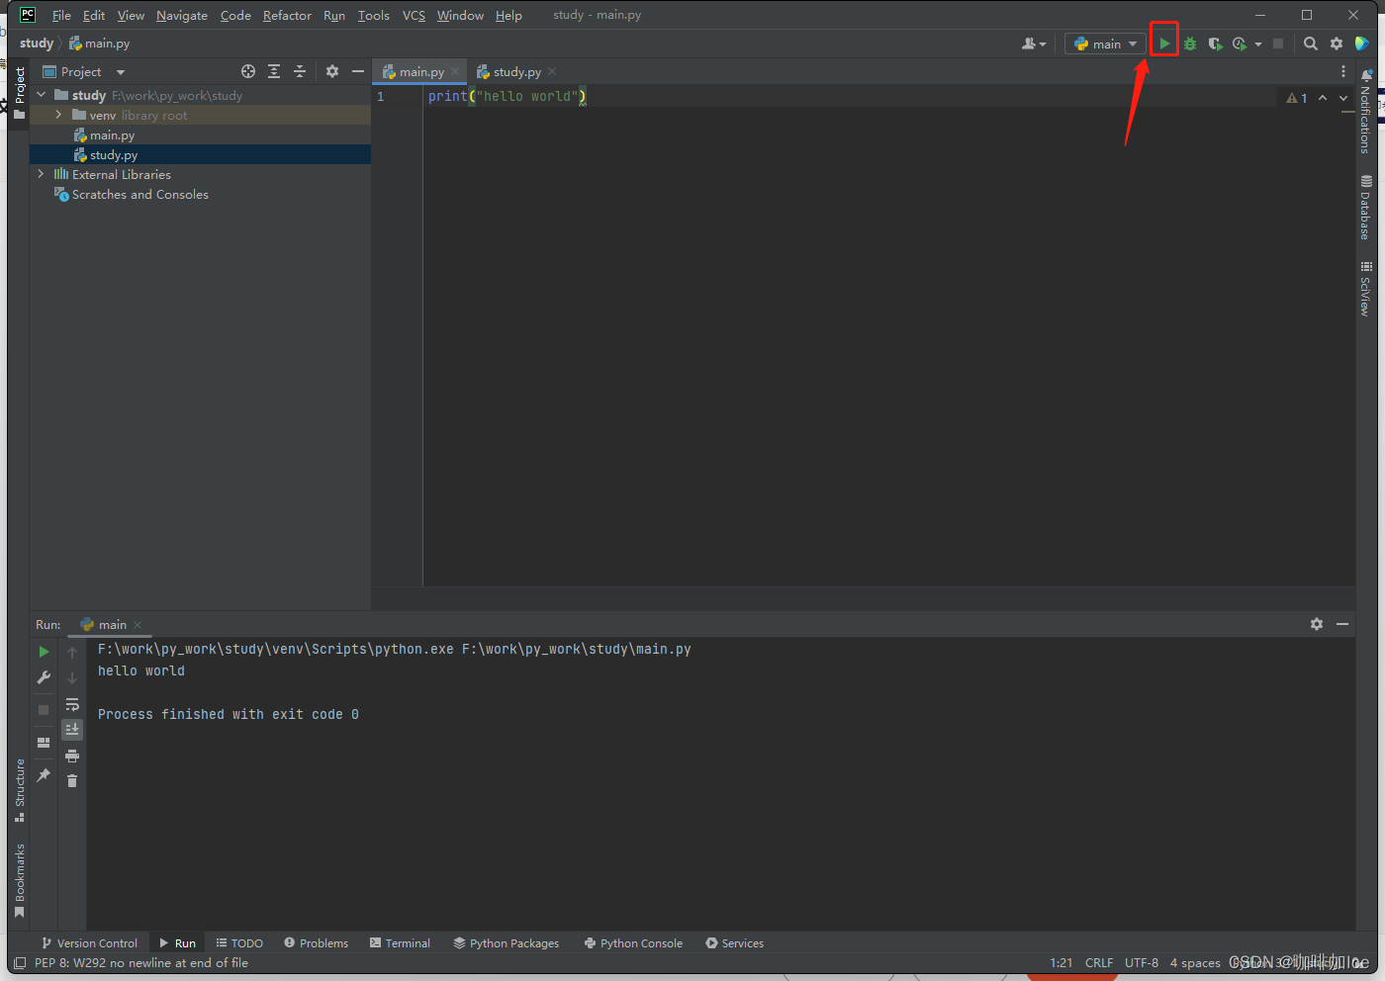The width and height of the screenshot is (1385, 981).
Task: Open the Problems tool window
Action: pyautogui.click(x=317, y=942)
